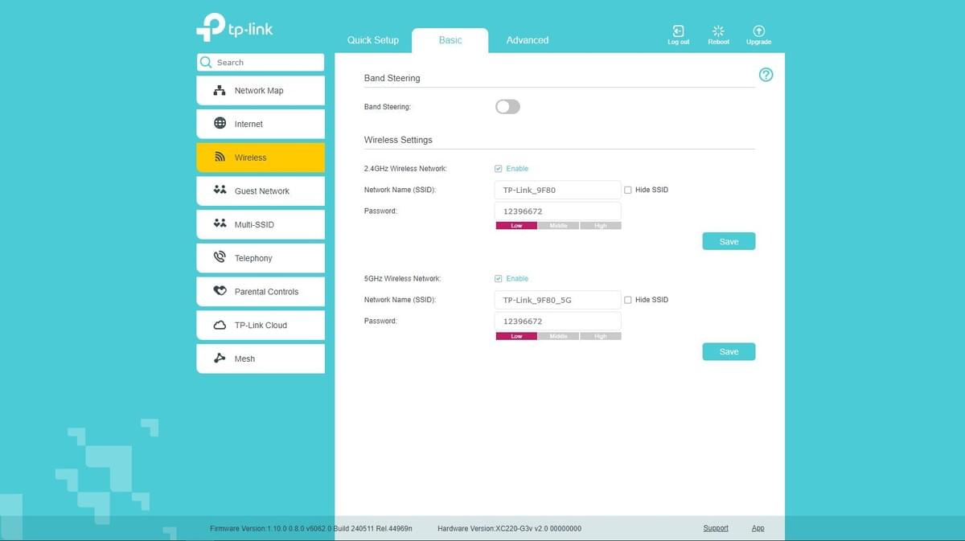
Task: Click the Guest Network icon
Action: coord(220,191)
